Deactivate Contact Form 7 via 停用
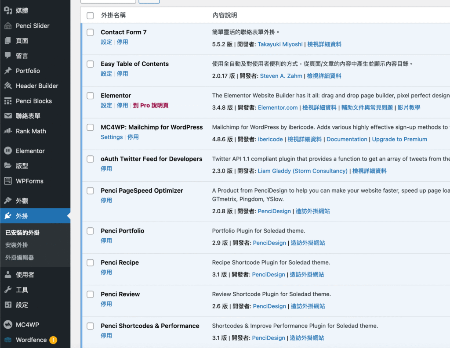 pyautogui.click(x=122, y=42)
